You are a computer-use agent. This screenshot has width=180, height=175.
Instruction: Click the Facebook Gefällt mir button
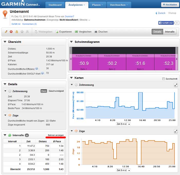[x=166, y=23]
